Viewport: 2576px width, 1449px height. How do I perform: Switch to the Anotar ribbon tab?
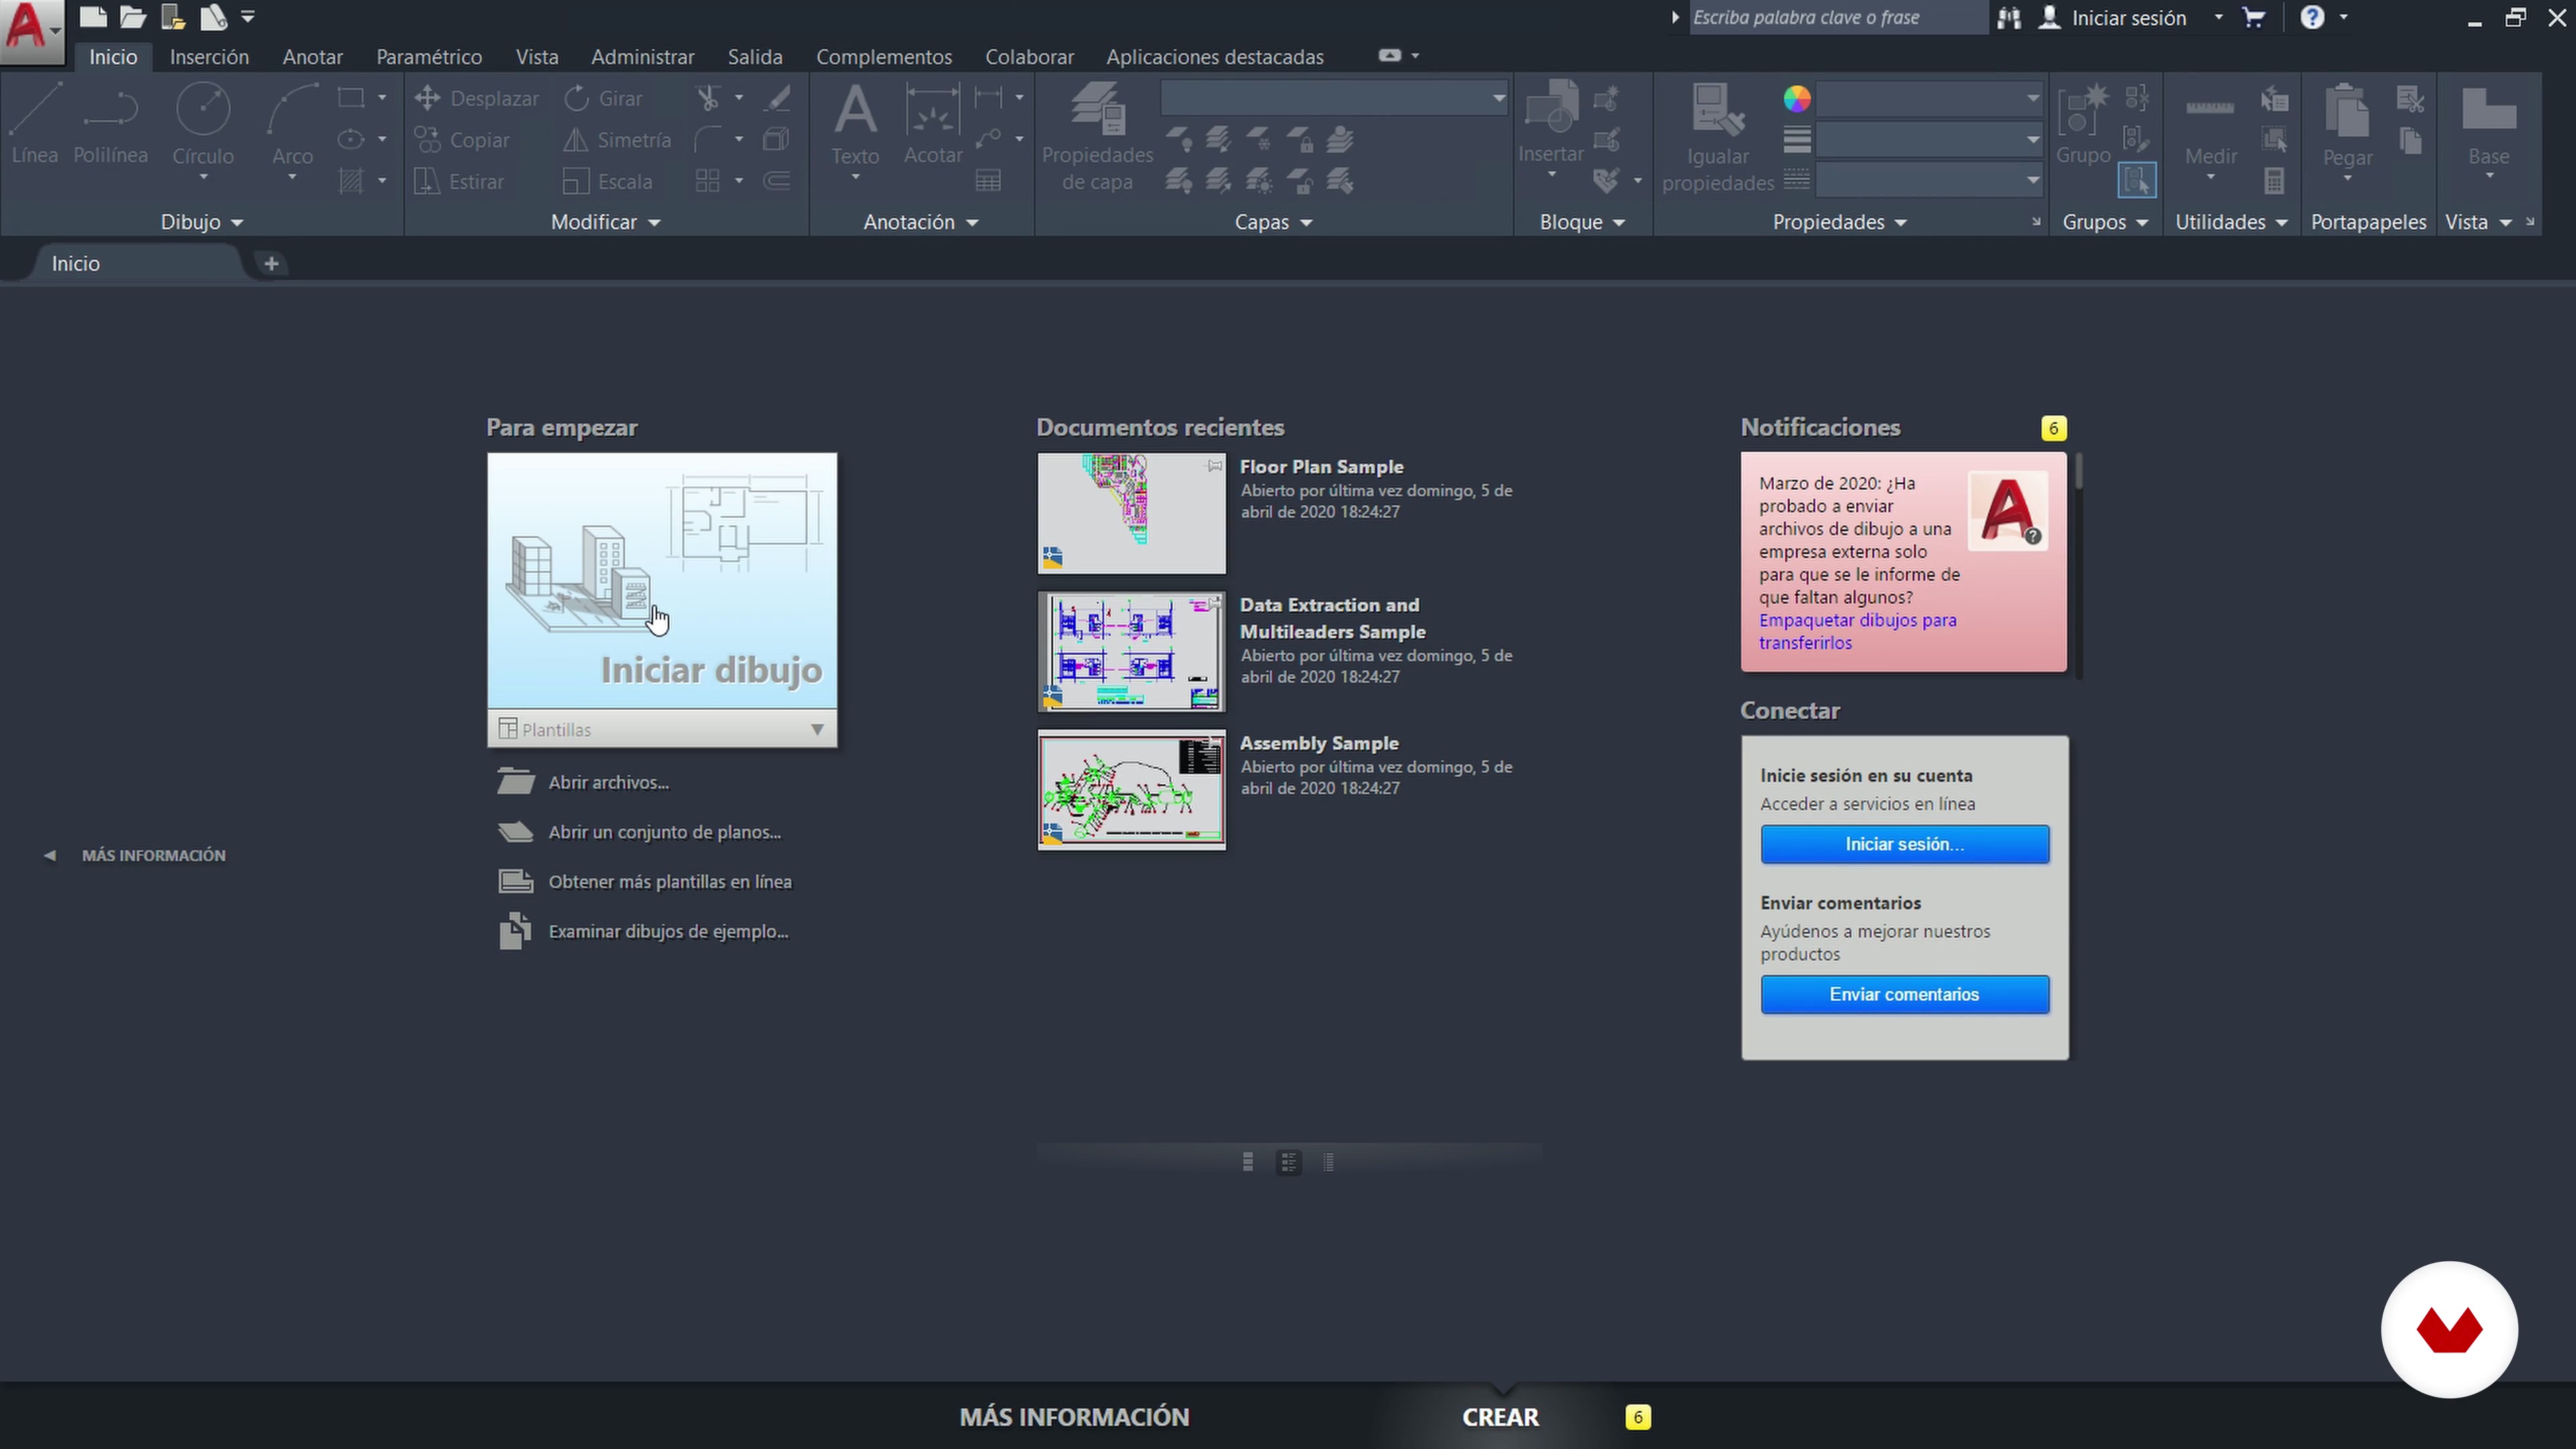[x=312, y=57]
